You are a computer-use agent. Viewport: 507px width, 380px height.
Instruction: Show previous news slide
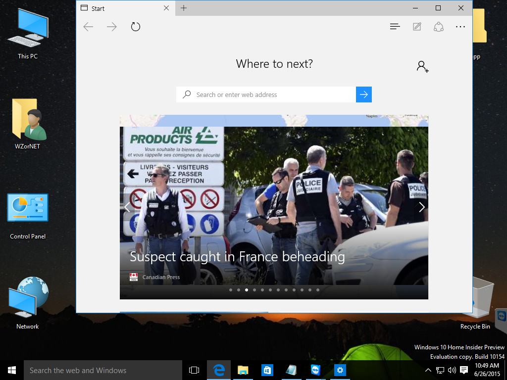coord(127,207)
